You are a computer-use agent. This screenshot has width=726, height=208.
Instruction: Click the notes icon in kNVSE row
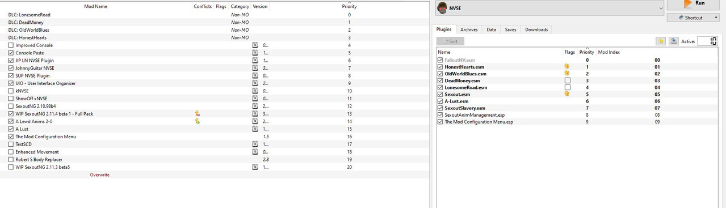pos(255,91)
